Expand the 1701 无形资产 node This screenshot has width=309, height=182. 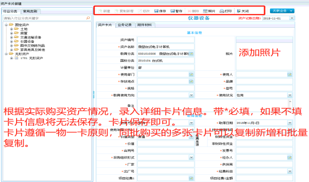coord(11,58)
